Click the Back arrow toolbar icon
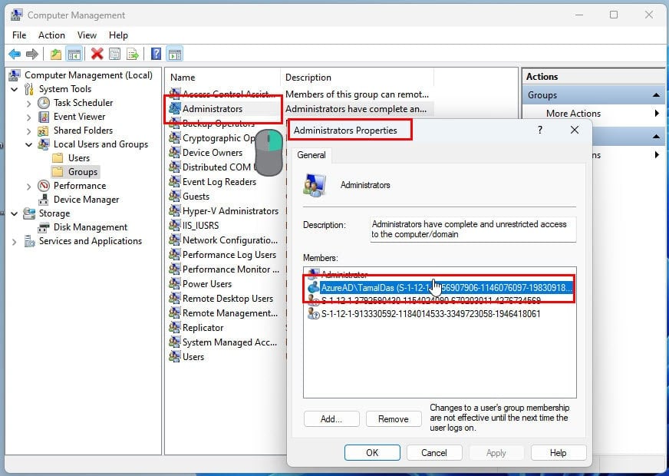The image size is (669, 476). coord(15,54)
